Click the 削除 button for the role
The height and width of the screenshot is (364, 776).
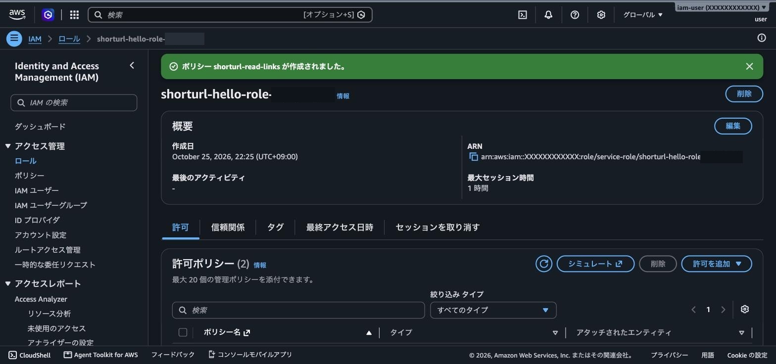744,94
